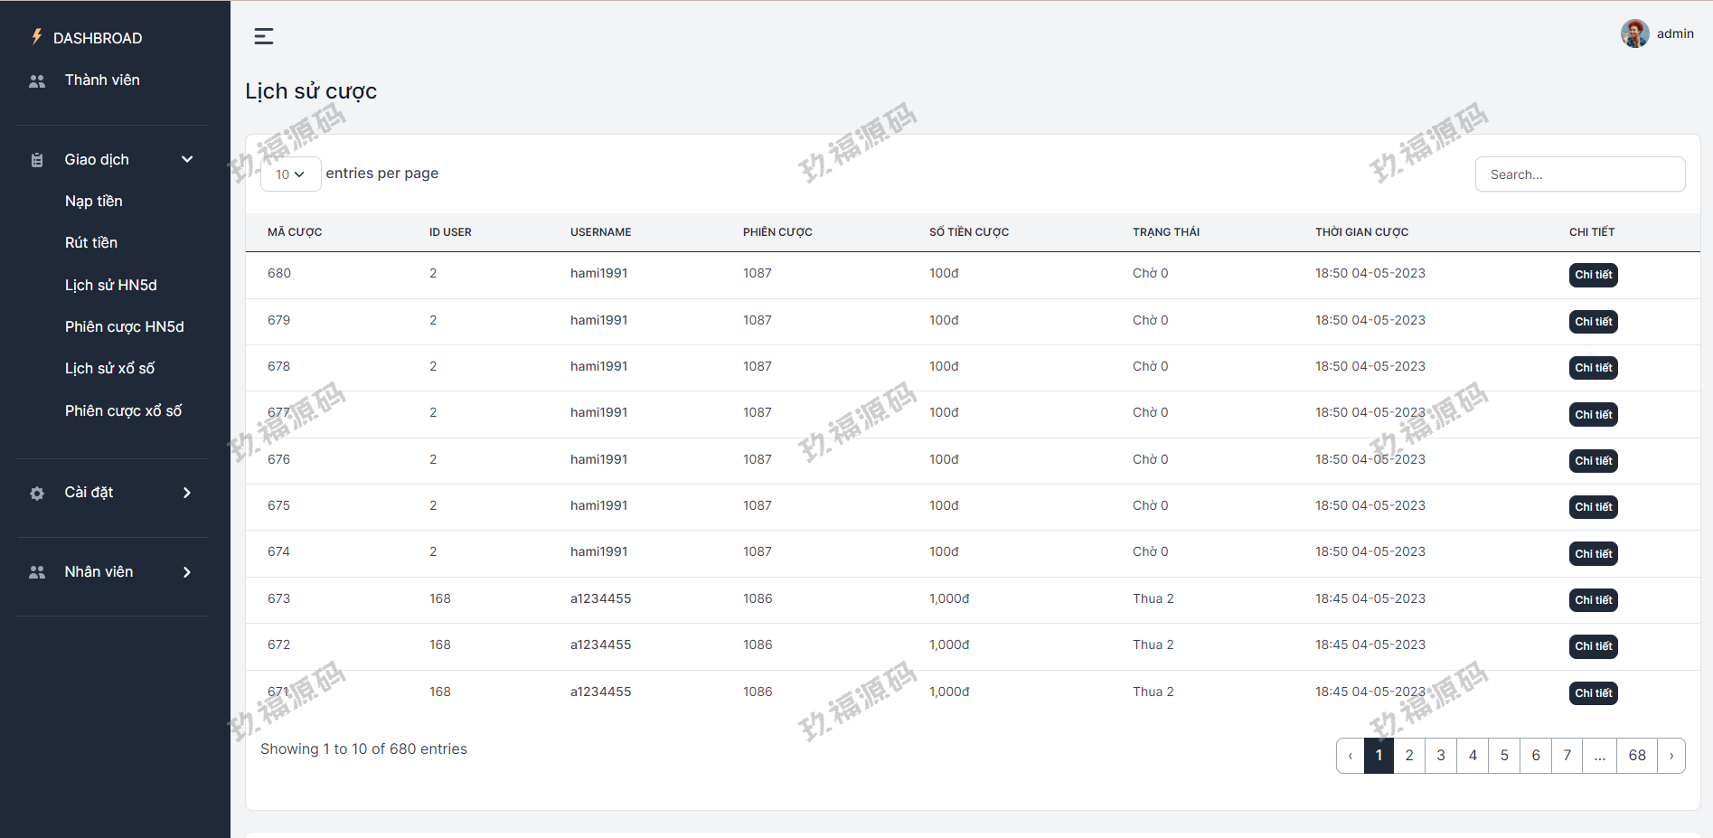Click the lightning bolt DASHBROAD icon

[36, 37]
